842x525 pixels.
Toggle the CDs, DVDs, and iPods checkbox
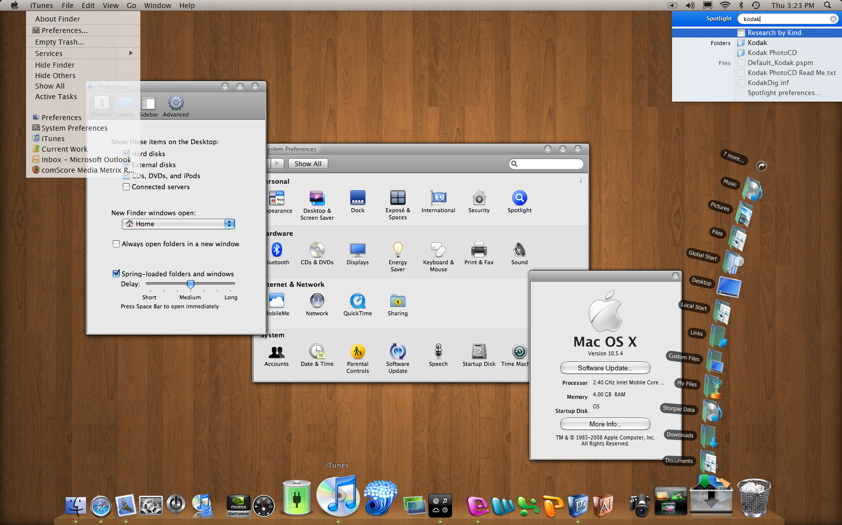click(x=126, y=176)
